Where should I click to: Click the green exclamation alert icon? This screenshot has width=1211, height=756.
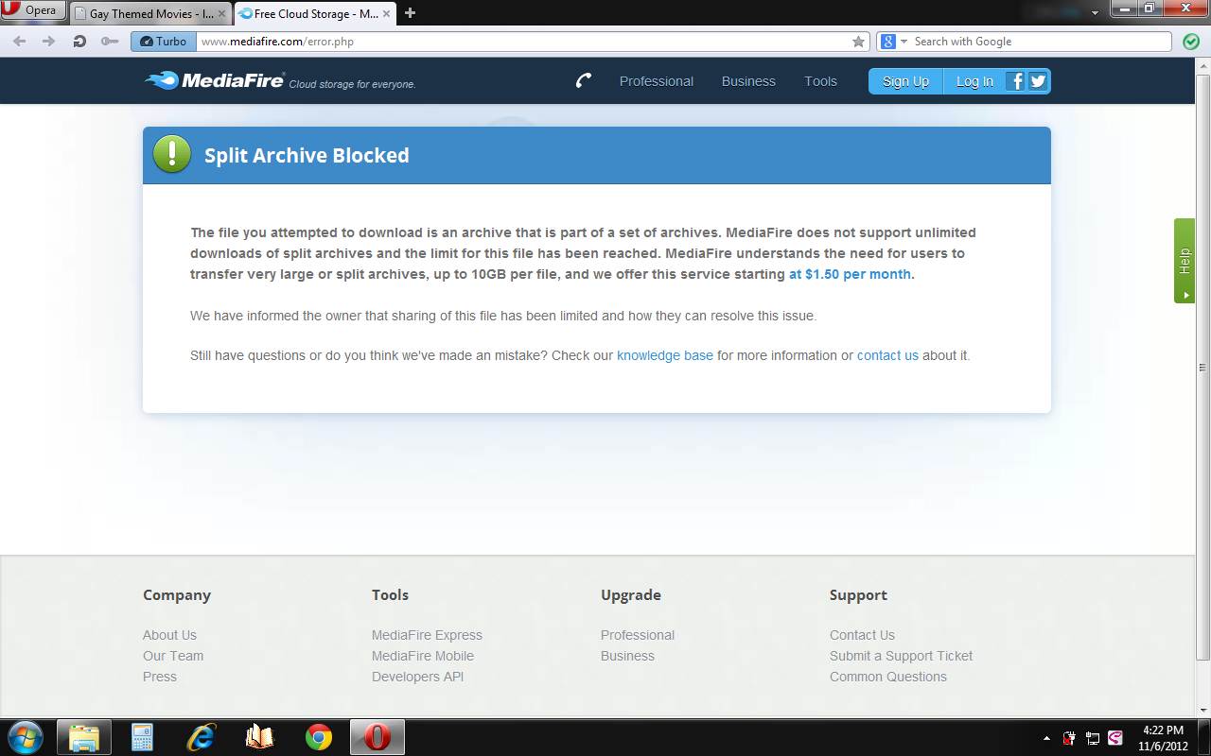click(x=172, y=154)
